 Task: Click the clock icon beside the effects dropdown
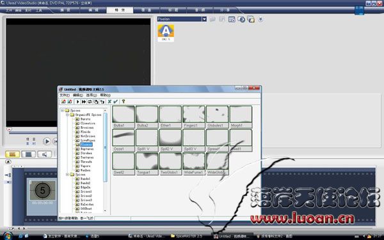241,19
